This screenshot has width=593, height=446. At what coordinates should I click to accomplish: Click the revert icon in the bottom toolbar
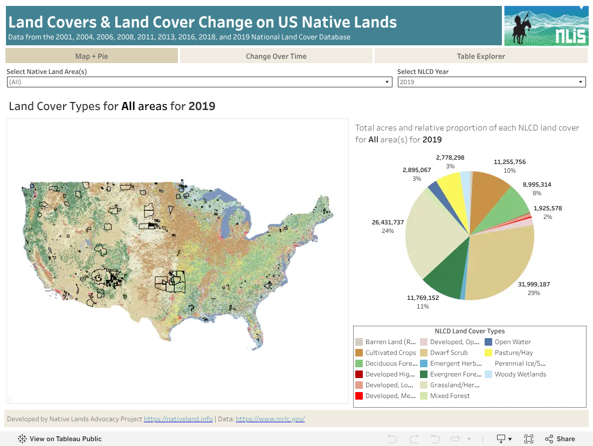coord(435,439)
